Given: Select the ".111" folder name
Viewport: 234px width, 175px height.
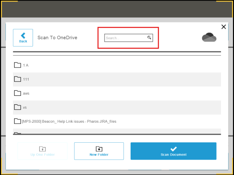Looking at the screenshot, I should (x=25, y=79).
